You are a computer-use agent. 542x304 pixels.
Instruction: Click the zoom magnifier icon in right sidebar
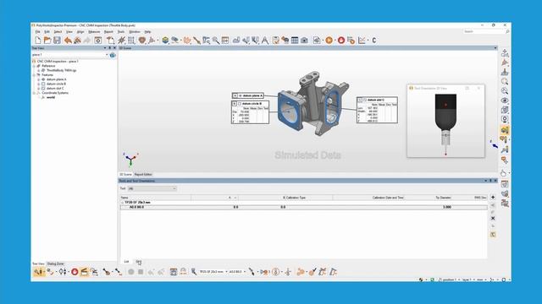click(505, 81)
